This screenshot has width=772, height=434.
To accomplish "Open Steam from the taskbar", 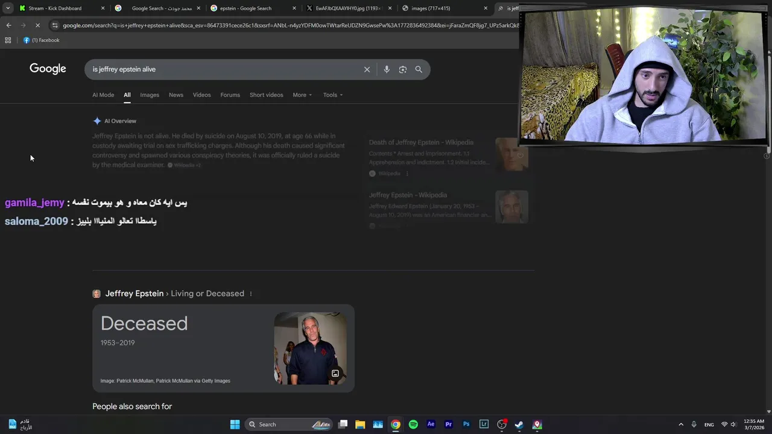I will click(x=519, y=424).
